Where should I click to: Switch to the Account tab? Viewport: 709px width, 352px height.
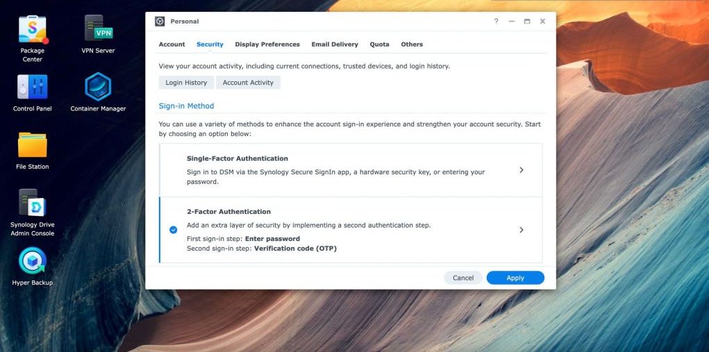pyautogui.click(x=172, y=44)
